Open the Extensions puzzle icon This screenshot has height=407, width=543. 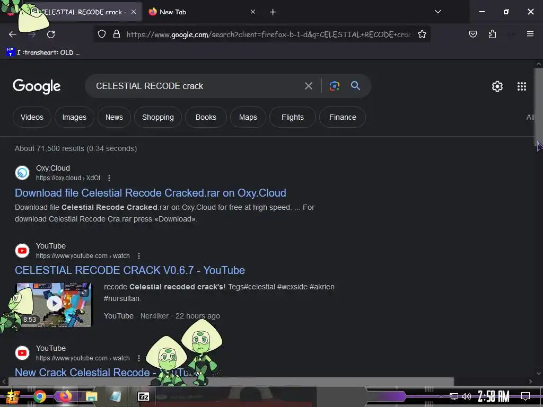pos(492,34)
